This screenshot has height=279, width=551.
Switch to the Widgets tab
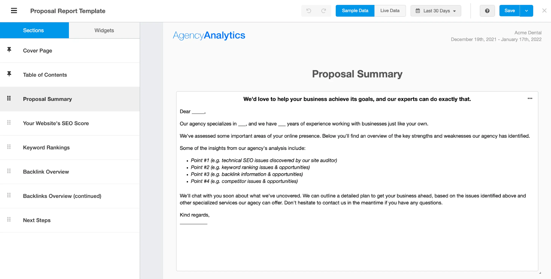pos(104,30)
